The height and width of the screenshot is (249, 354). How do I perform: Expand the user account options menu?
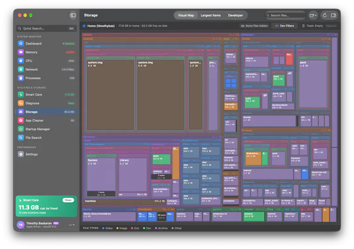point(72,225)
